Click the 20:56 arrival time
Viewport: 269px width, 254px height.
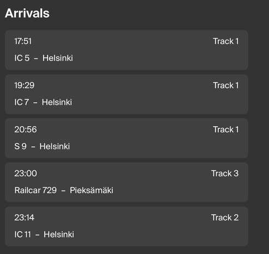26,129
